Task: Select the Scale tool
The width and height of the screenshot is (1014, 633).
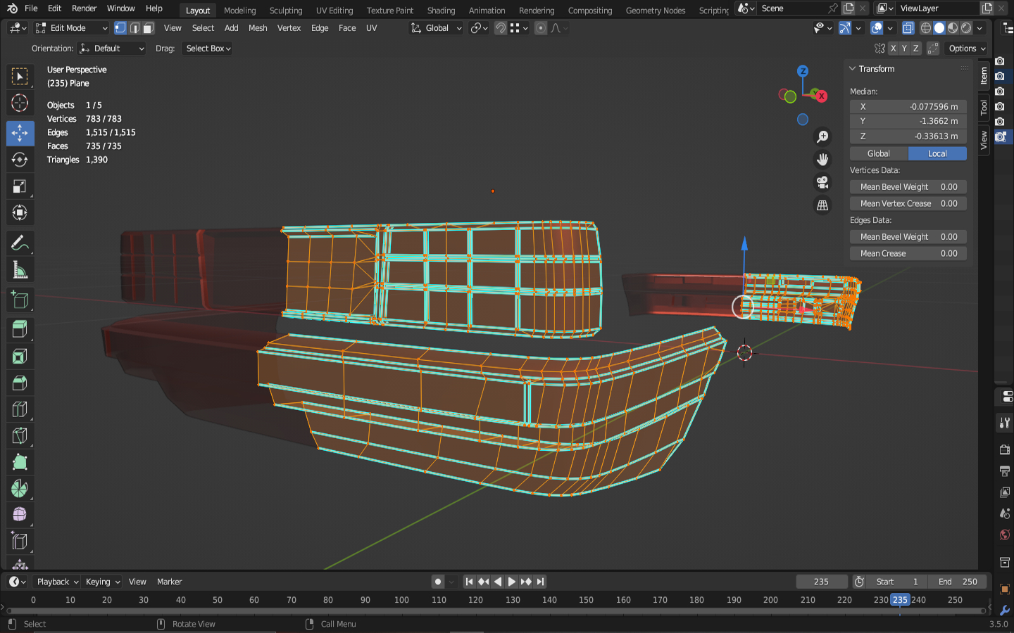Action: pyautogui.click(x=20, y=186)
